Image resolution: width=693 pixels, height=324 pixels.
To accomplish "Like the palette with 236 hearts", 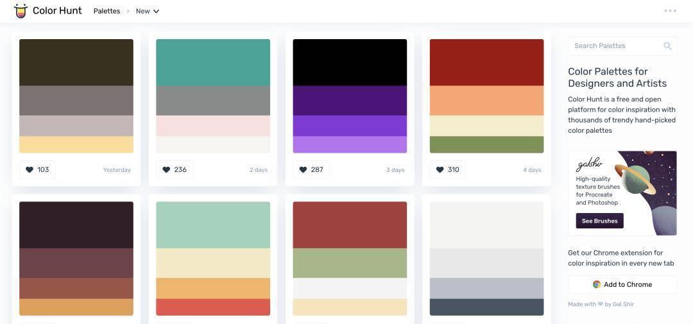I will point(175,170).
